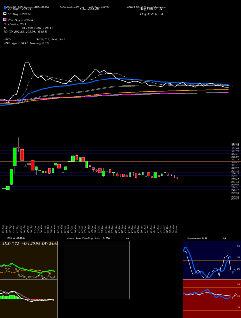
Task: Click the 'Stochastics & R' panel title
Action: coord(197,238)
